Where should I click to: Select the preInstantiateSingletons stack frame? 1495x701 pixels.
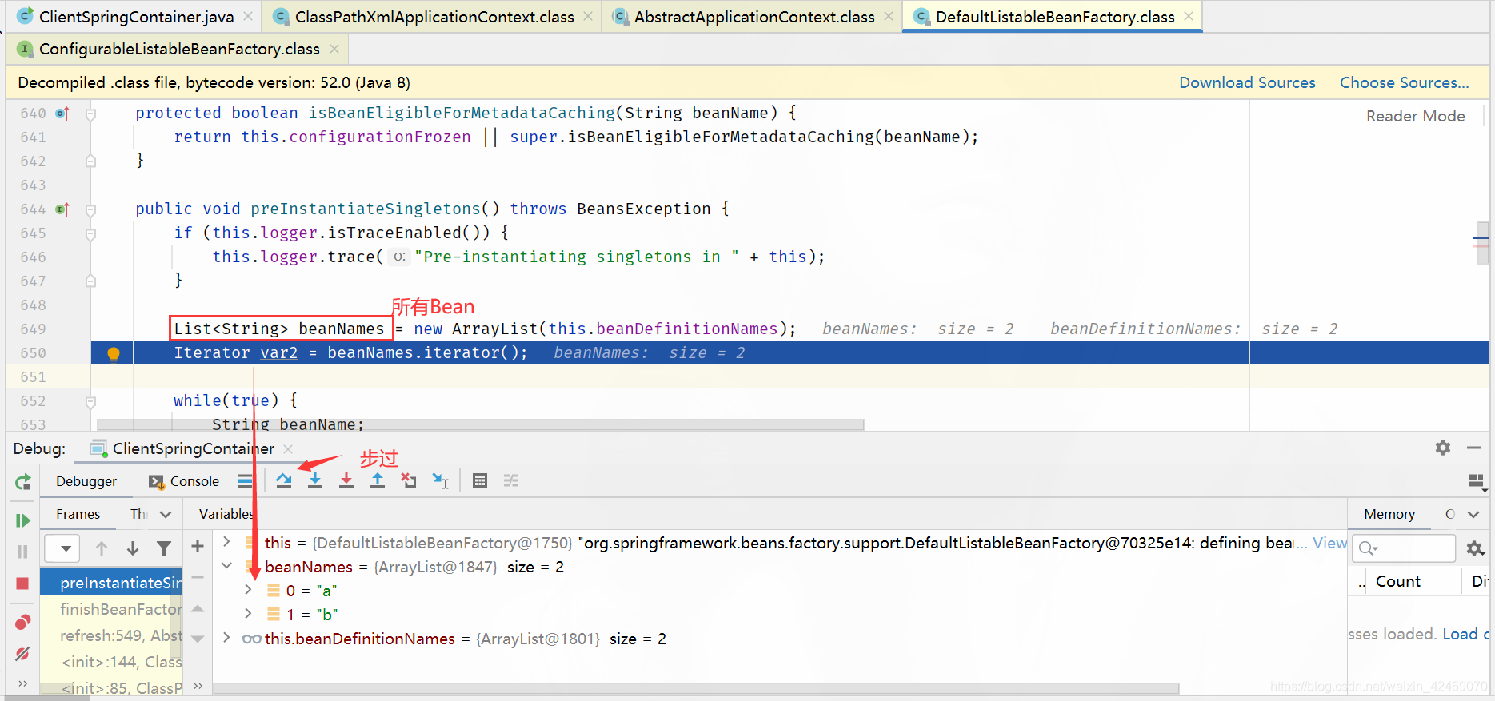click(111, 583)
